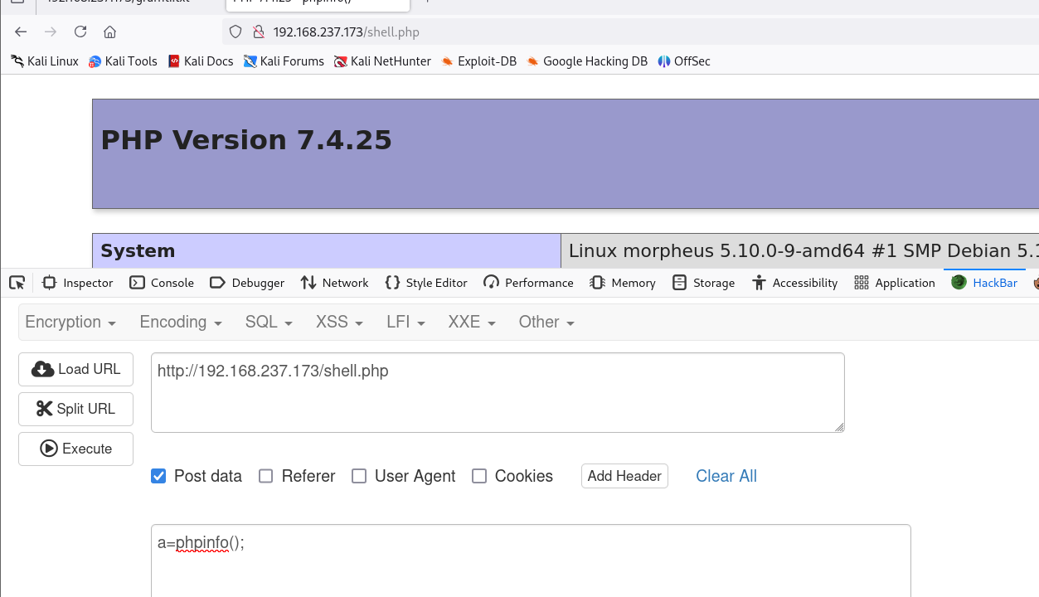Click the Clear All link

click(x=726, y=476)
